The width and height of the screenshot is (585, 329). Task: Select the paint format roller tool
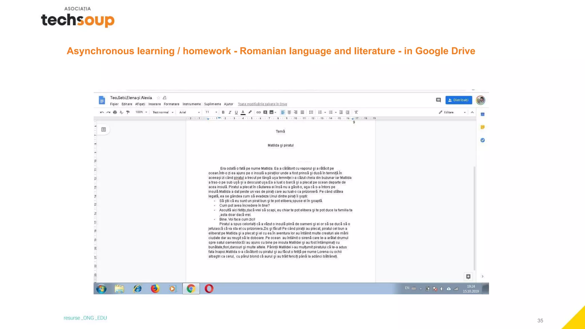pyautogui.click(x=128, y=112)
